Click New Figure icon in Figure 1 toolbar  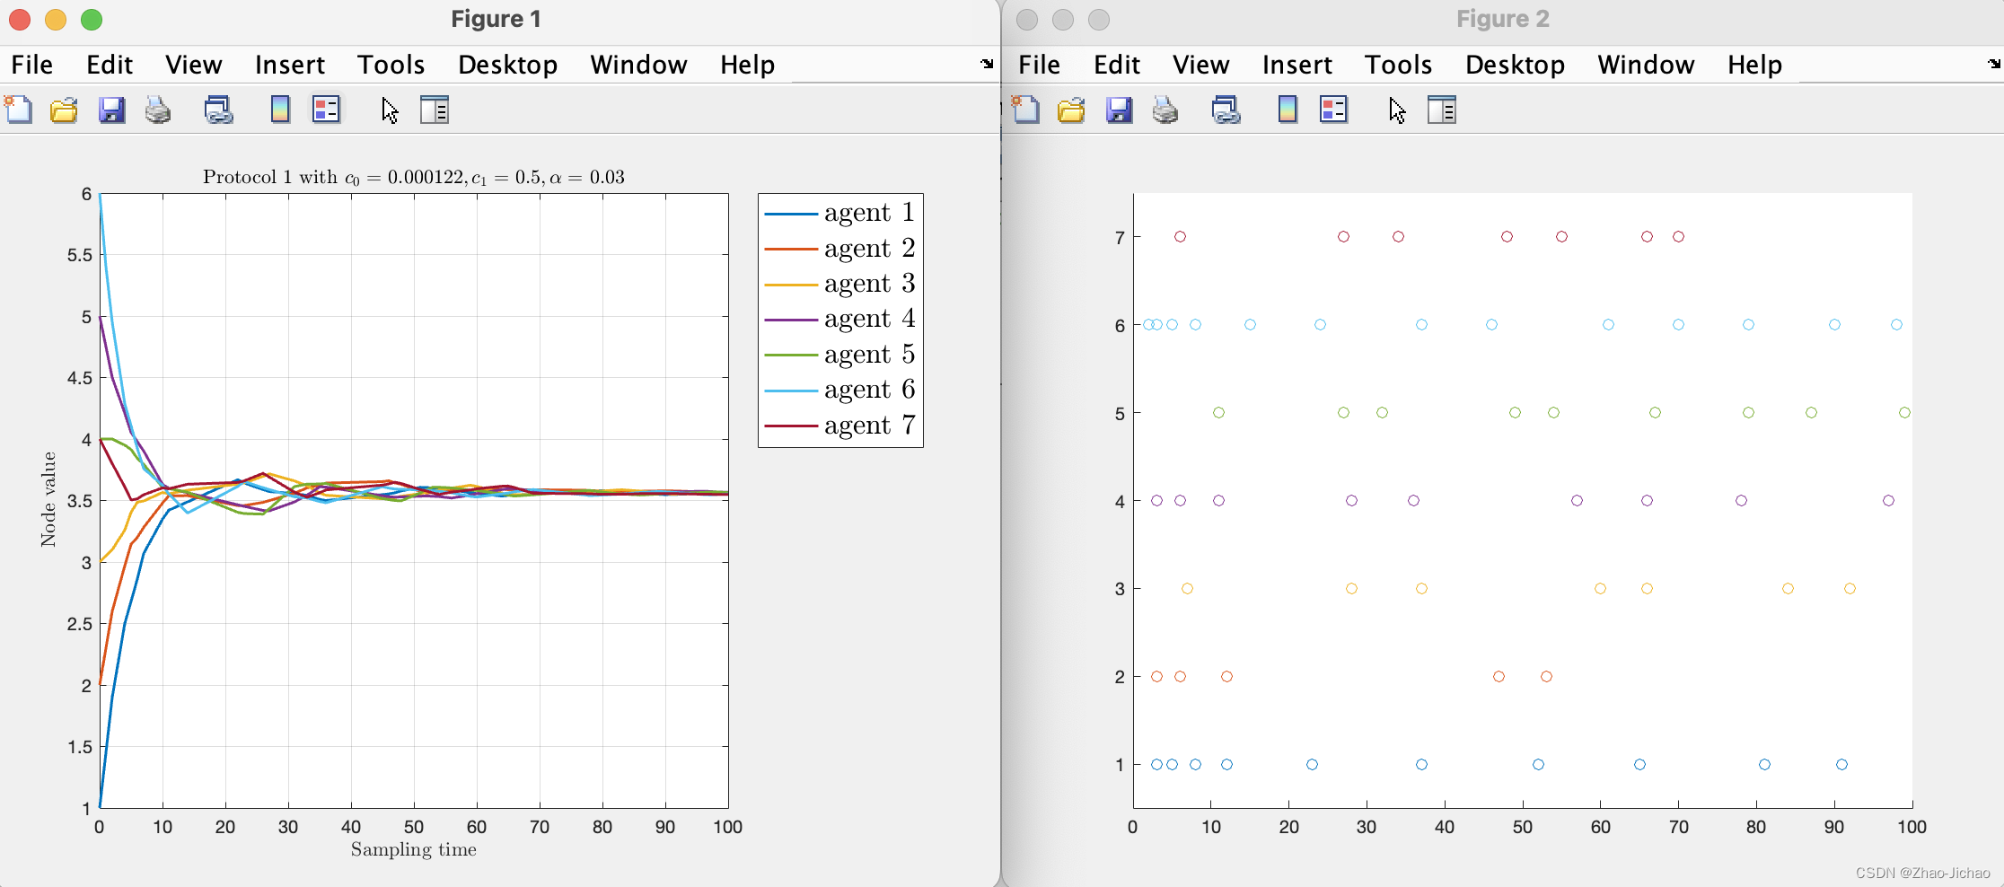18,110
